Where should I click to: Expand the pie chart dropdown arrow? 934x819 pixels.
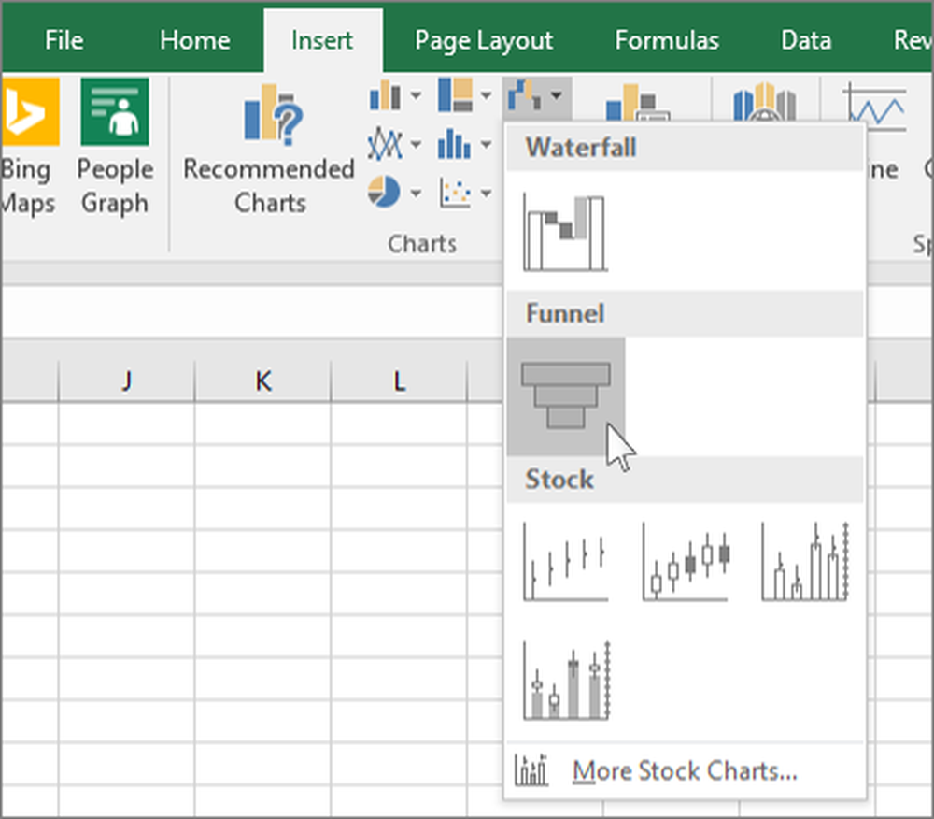[416, 194]
